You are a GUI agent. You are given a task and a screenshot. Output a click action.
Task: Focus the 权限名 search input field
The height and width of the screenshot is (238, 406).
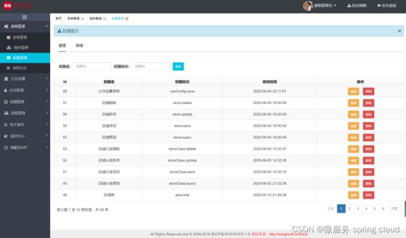click(92, 66)
